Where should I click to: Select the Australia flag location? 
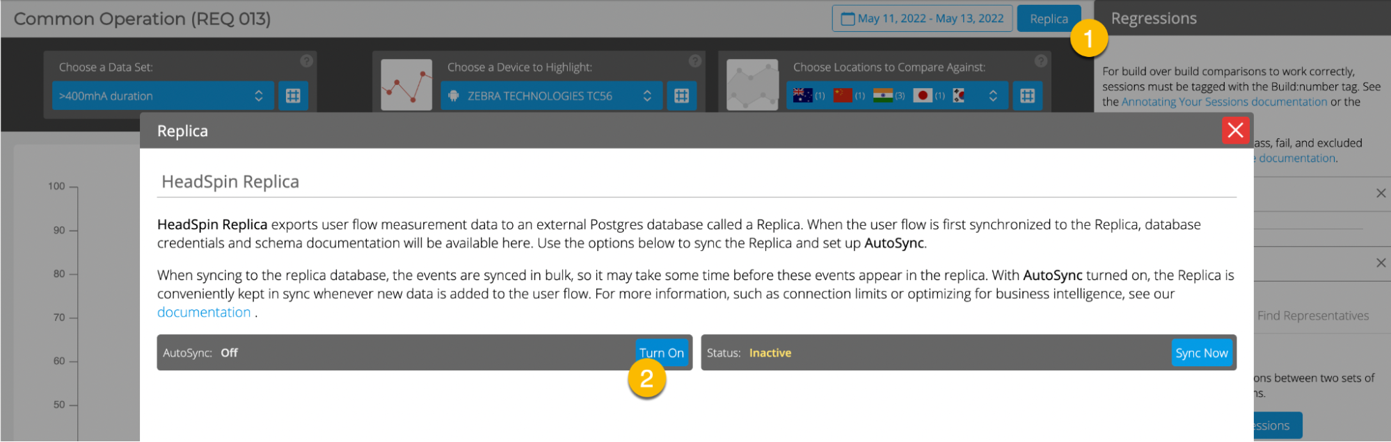[x=802, y=95]
